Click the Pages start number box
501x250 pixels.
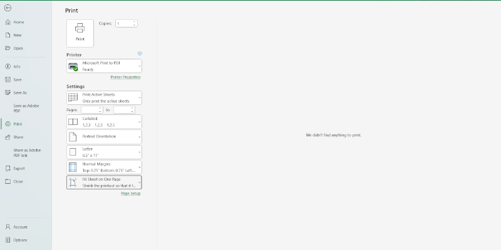point(91,109)
